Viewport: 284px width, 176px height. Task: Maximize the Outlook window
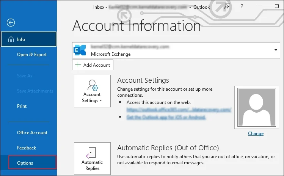pos(277,6)
